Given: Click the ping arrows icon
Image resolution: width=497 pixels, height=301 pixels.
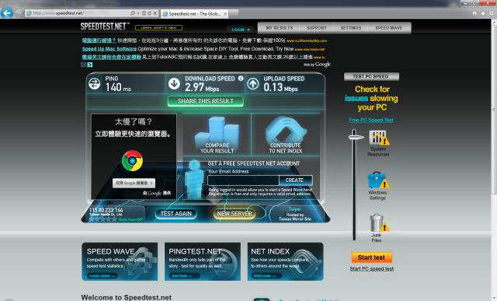Looking at the screenshot, I should coord(95,84).
